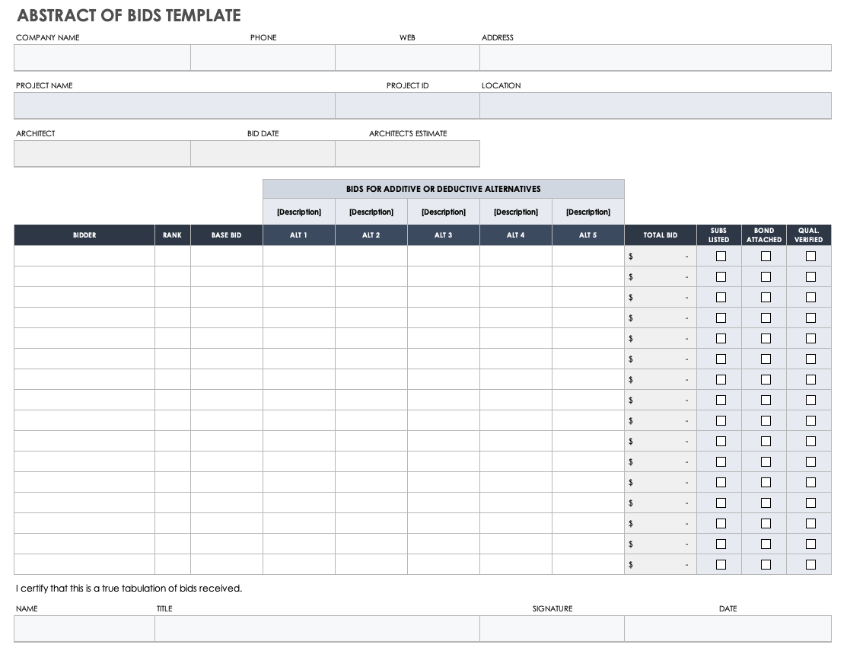847x667 pixels.
Task: Check the first row Subs Listed checkbox
Action: pos(721,257)
